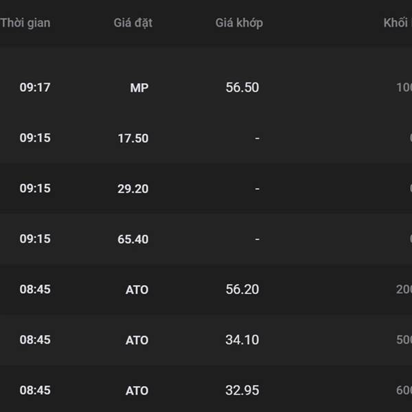
Task: Select the order priced 65.40
Action: tap(206, 239)
